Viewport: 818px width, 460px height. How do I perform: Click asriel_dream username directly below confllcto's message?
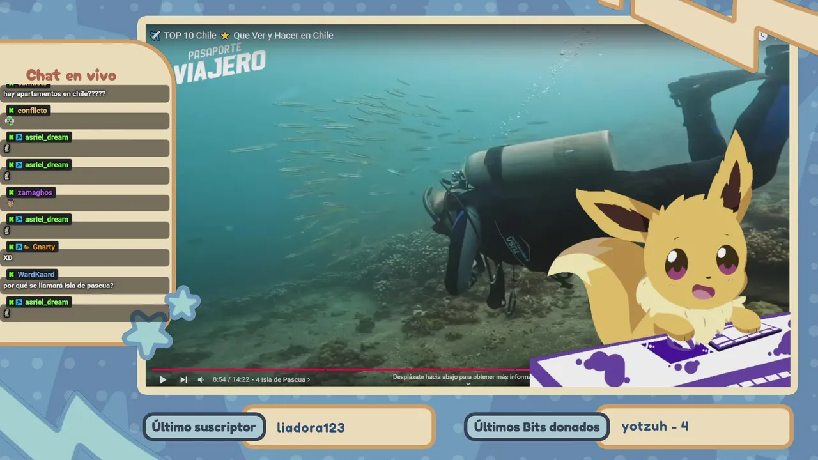[x=47, y=137]
